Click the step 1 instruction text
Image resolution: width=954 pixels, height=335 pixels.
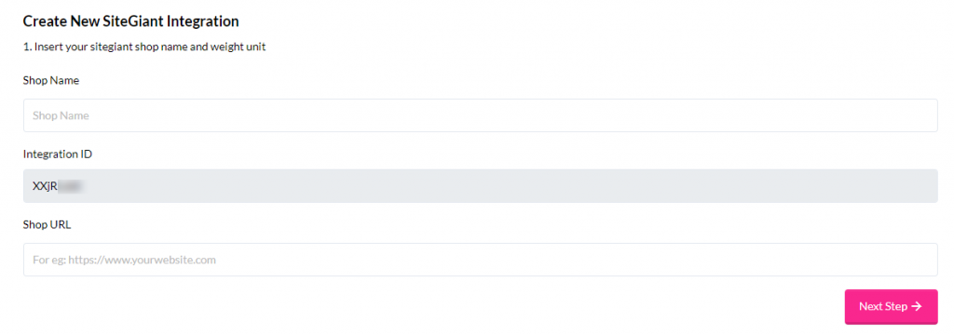[144, 47]
